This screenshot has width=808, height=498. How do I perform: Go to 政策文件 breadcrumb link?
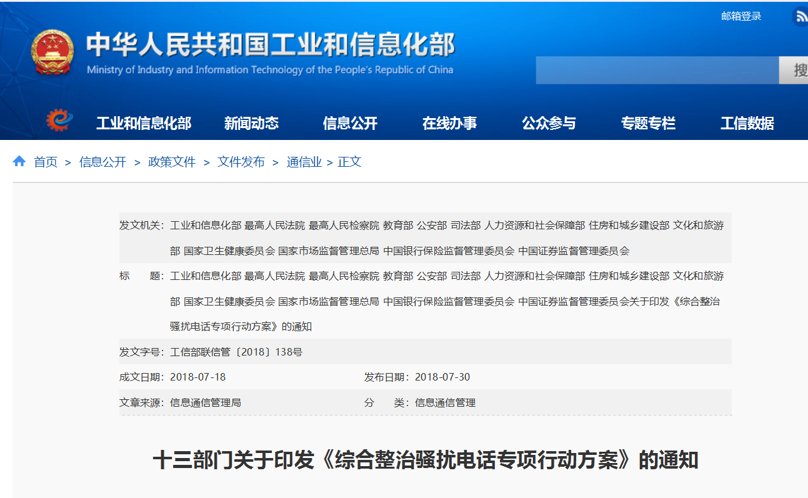(172, 162)
